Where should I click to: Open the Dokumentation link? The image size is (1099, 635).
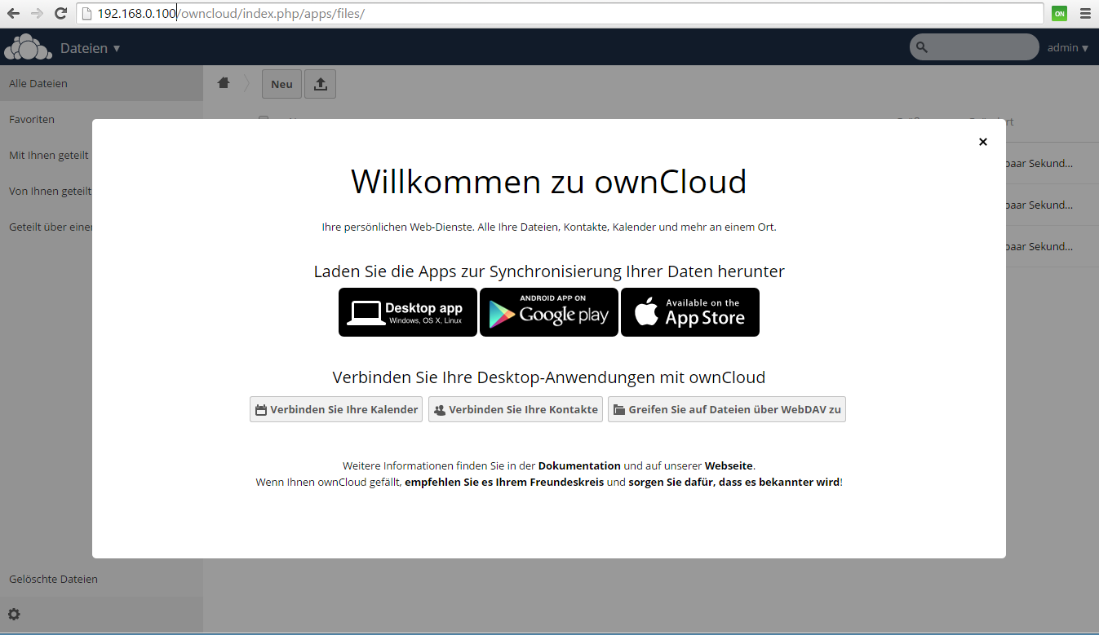coord(579,465)
